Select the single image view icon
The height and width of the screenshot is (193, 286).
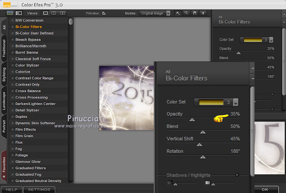tap(45, 13)
